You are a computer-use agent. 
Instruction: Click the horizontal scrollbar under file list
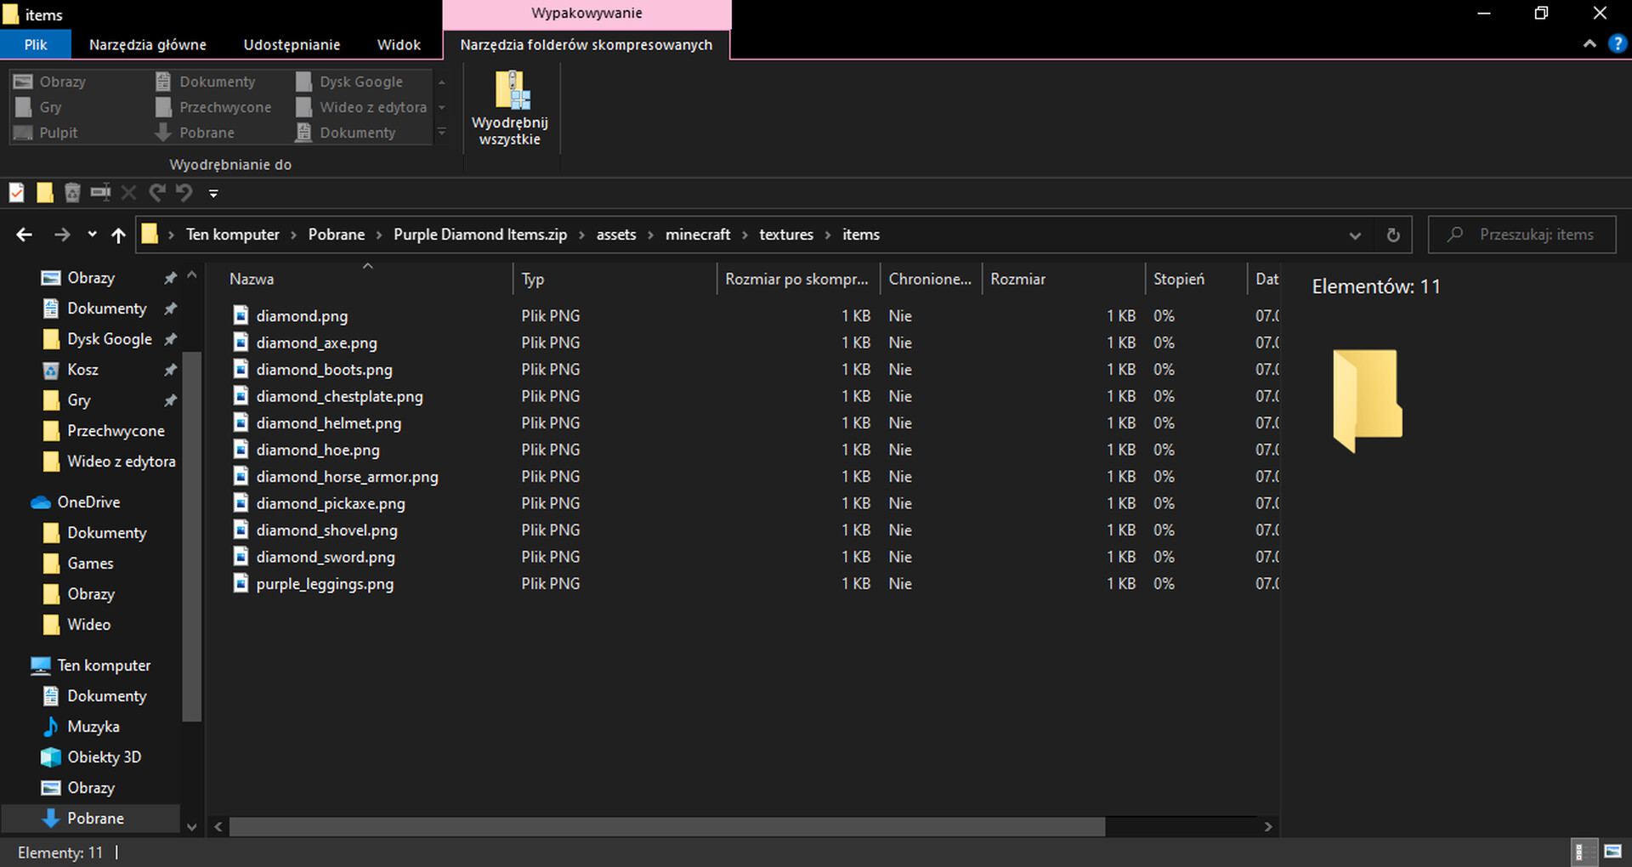666,826
